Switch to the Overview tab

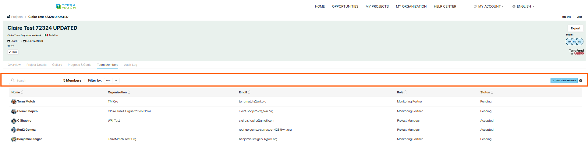14,65
